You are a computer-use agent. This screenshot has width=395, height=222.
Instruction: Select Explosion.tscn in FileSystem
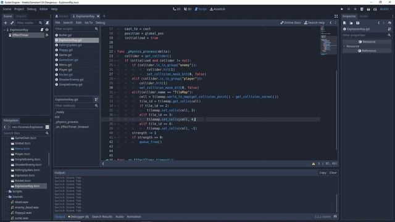[x=25, y=175]
